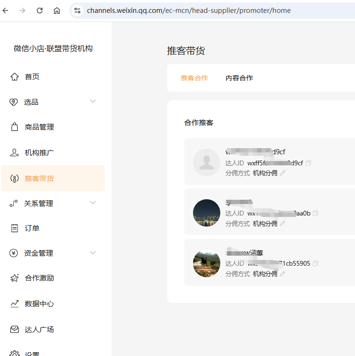Click the dog landscape avatar
This screenshot has height=356, width=355.
[206, 263]
